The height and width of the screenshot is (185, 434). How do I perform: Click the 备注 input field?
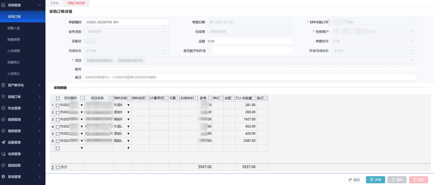click(x=250, y=77)
